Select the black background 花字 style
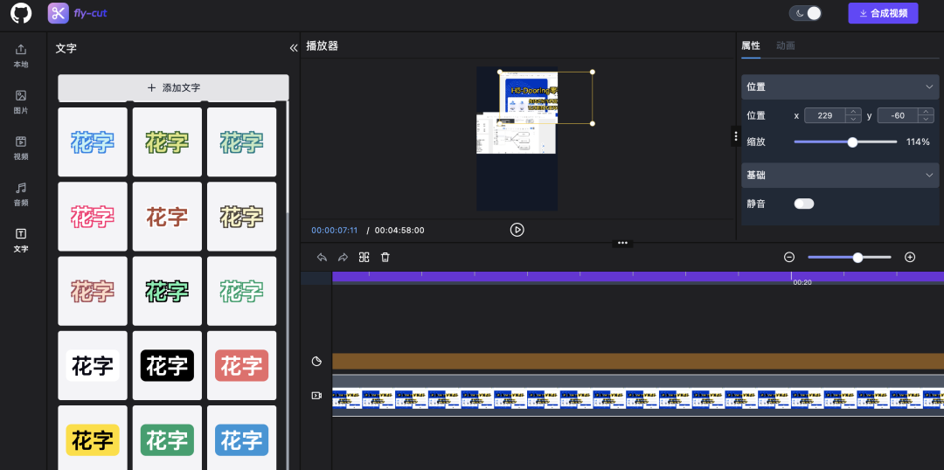The height and width of the screenshot is (470, 944). pos(167,365)
